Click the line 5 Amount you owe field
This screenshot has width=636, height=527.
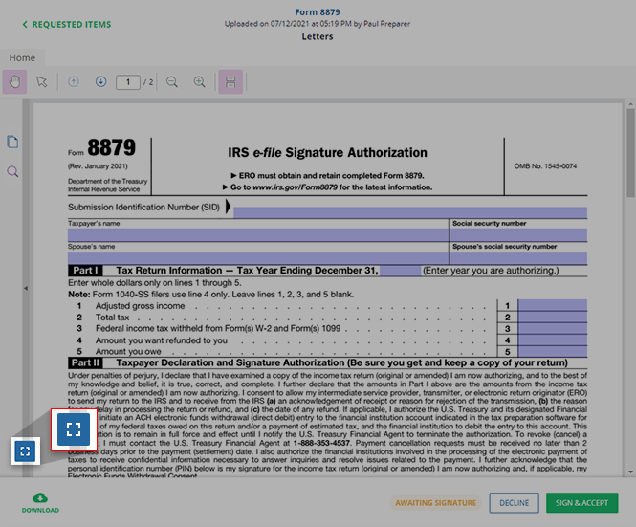pyautogui.click(x=553, y=351)
